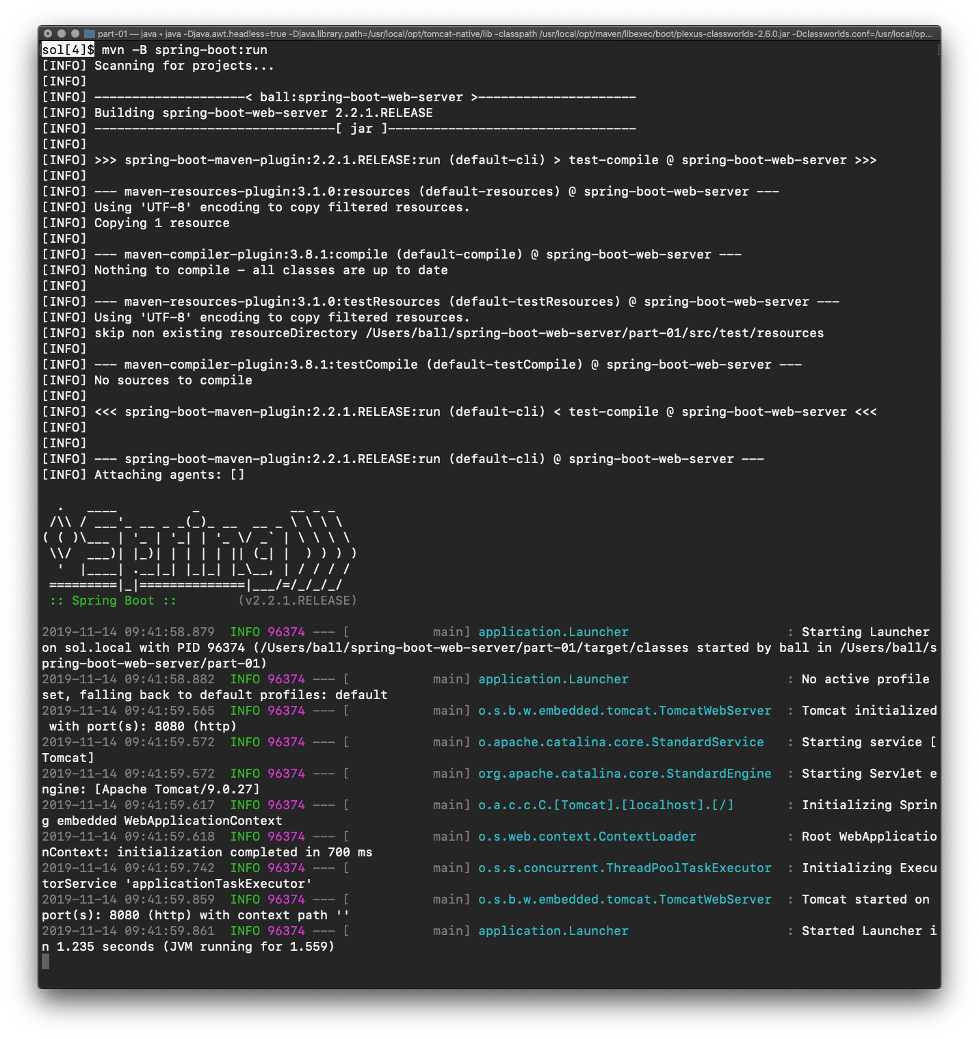Select the green ':: Spring Boot ::' label
The height and width of the screenshot is (1039, 979).
coord(114,600)
